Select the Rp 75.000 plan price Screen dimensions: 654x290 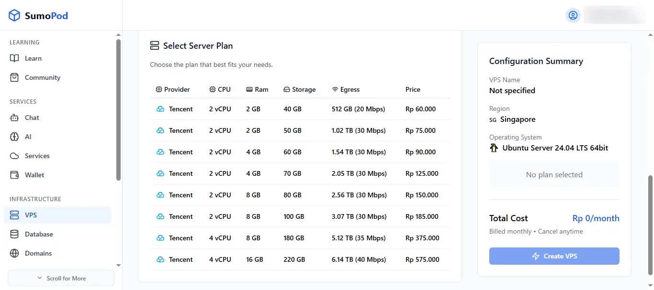point(420,130)
